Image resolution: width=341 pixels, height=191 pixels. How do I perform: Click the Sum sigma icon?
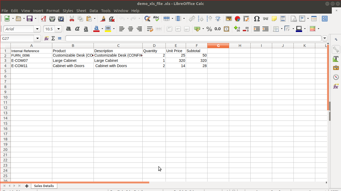click(x=53, y=38)
